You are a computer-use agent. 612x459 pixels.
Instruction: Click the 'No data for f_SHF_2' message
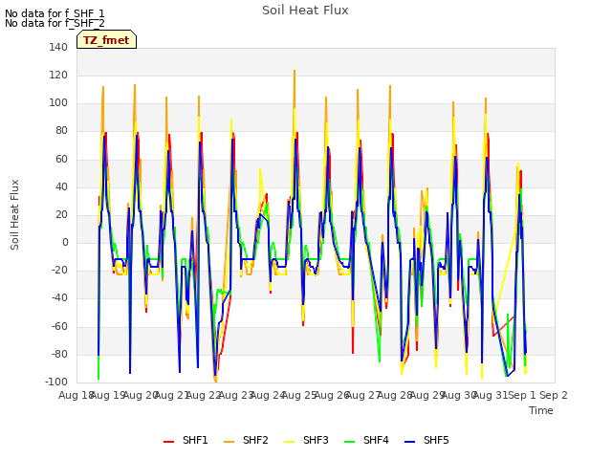click(x=55, y=23)
